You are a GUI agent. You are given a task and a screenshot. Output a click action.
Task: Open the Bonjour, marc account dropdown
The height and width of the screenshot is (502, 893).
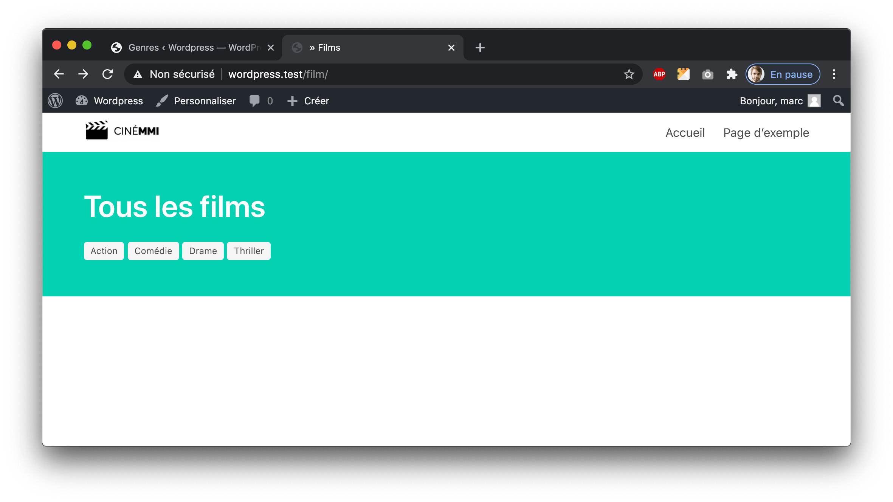771,101
